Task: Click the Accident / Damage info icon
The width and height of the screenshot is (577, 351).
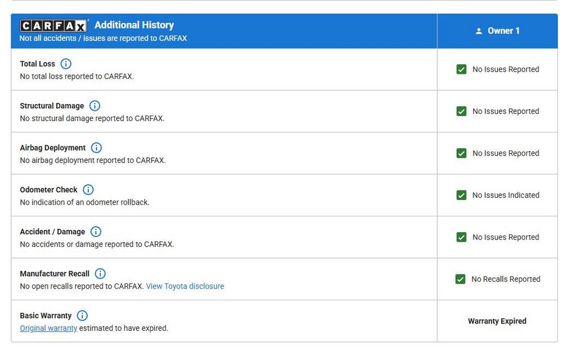Action: pos(96,232)
